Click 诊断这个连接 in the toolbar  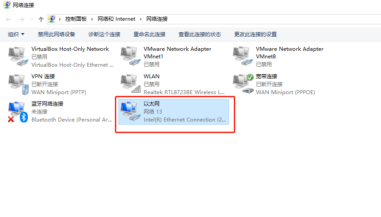[104, 34]
